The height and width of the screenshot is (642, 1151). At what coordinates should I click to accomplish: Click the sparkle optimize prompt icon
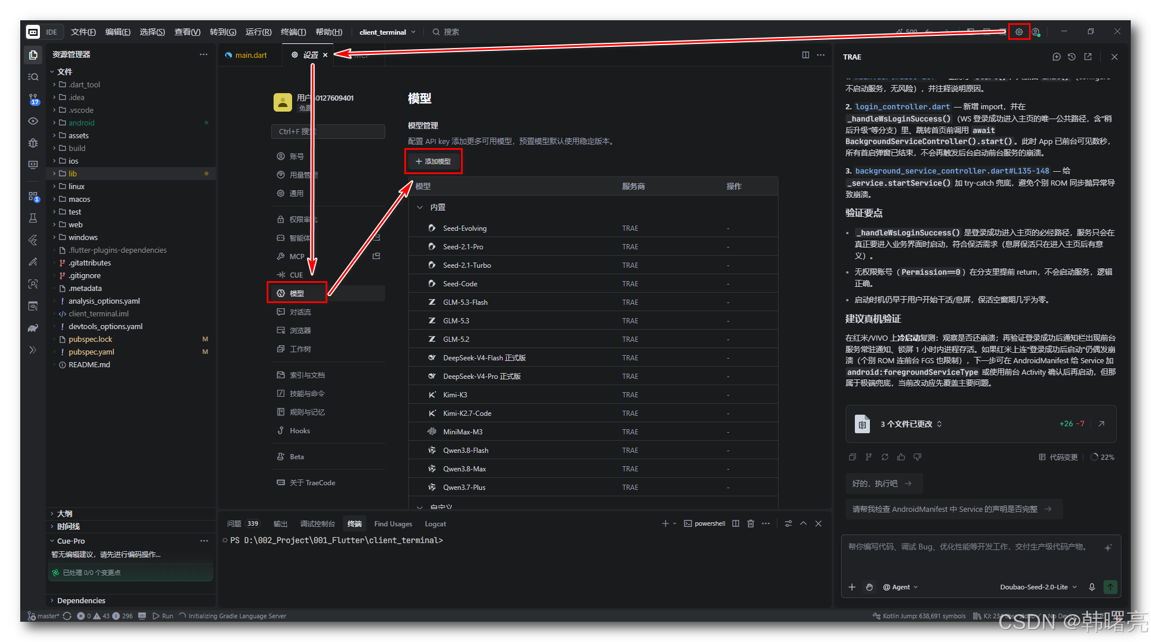(x=1108, y=548)
